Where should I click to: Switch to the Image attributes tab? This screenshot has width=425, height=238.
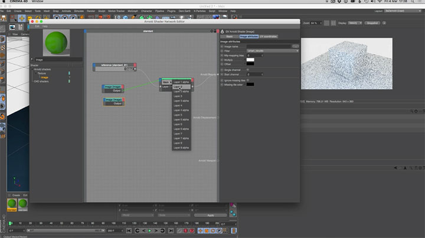249,37
